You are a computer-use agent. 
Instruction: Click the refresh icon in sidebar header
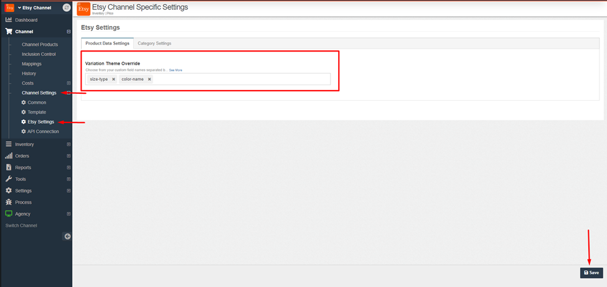67,7
